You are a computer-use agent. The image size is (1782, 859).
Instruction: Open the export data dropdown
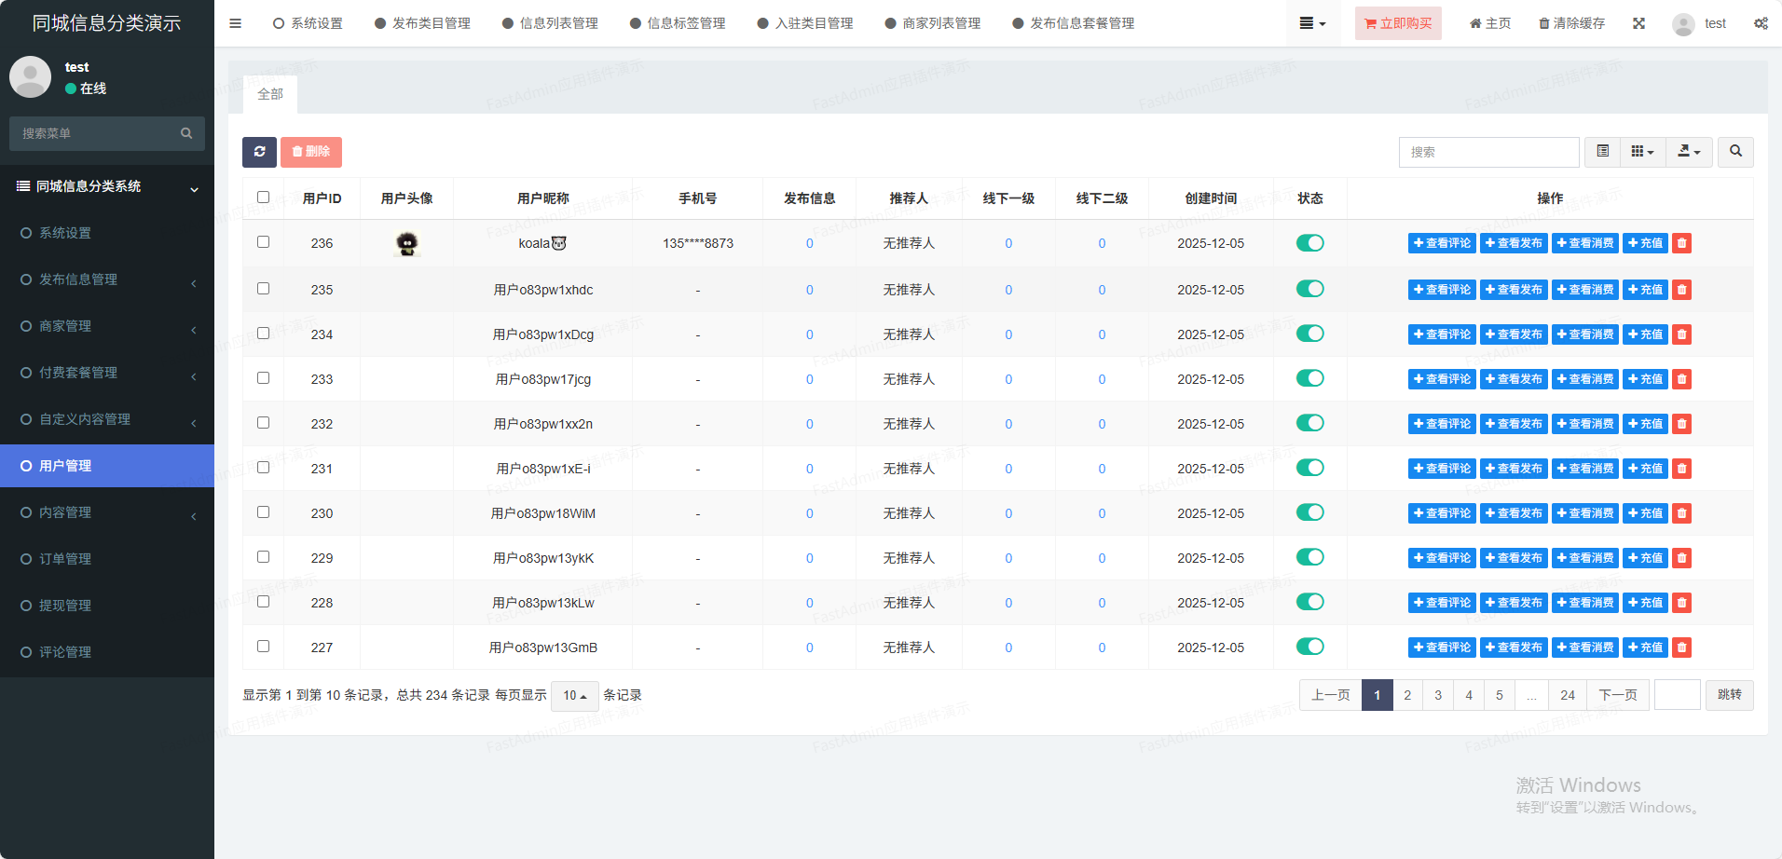[1689, 152]
